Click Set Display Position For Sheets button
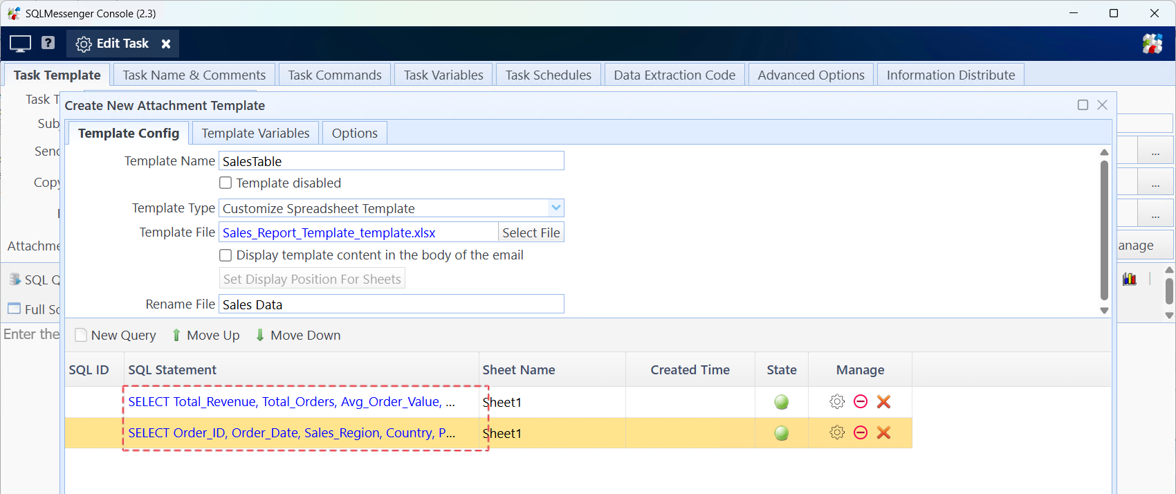This screenshot has height=494, width=1176. click(312, 279)
